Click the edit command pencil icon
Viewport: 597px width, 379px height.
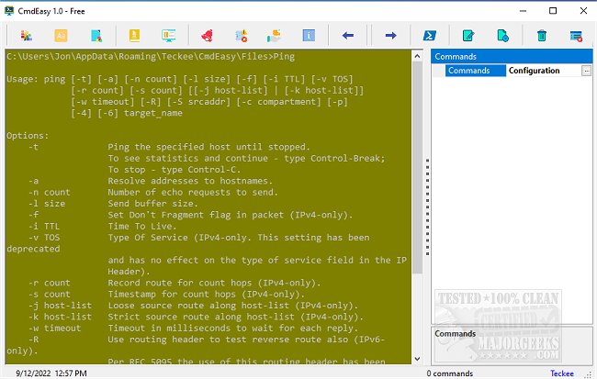pyautogui.click(x=468, y=36)
